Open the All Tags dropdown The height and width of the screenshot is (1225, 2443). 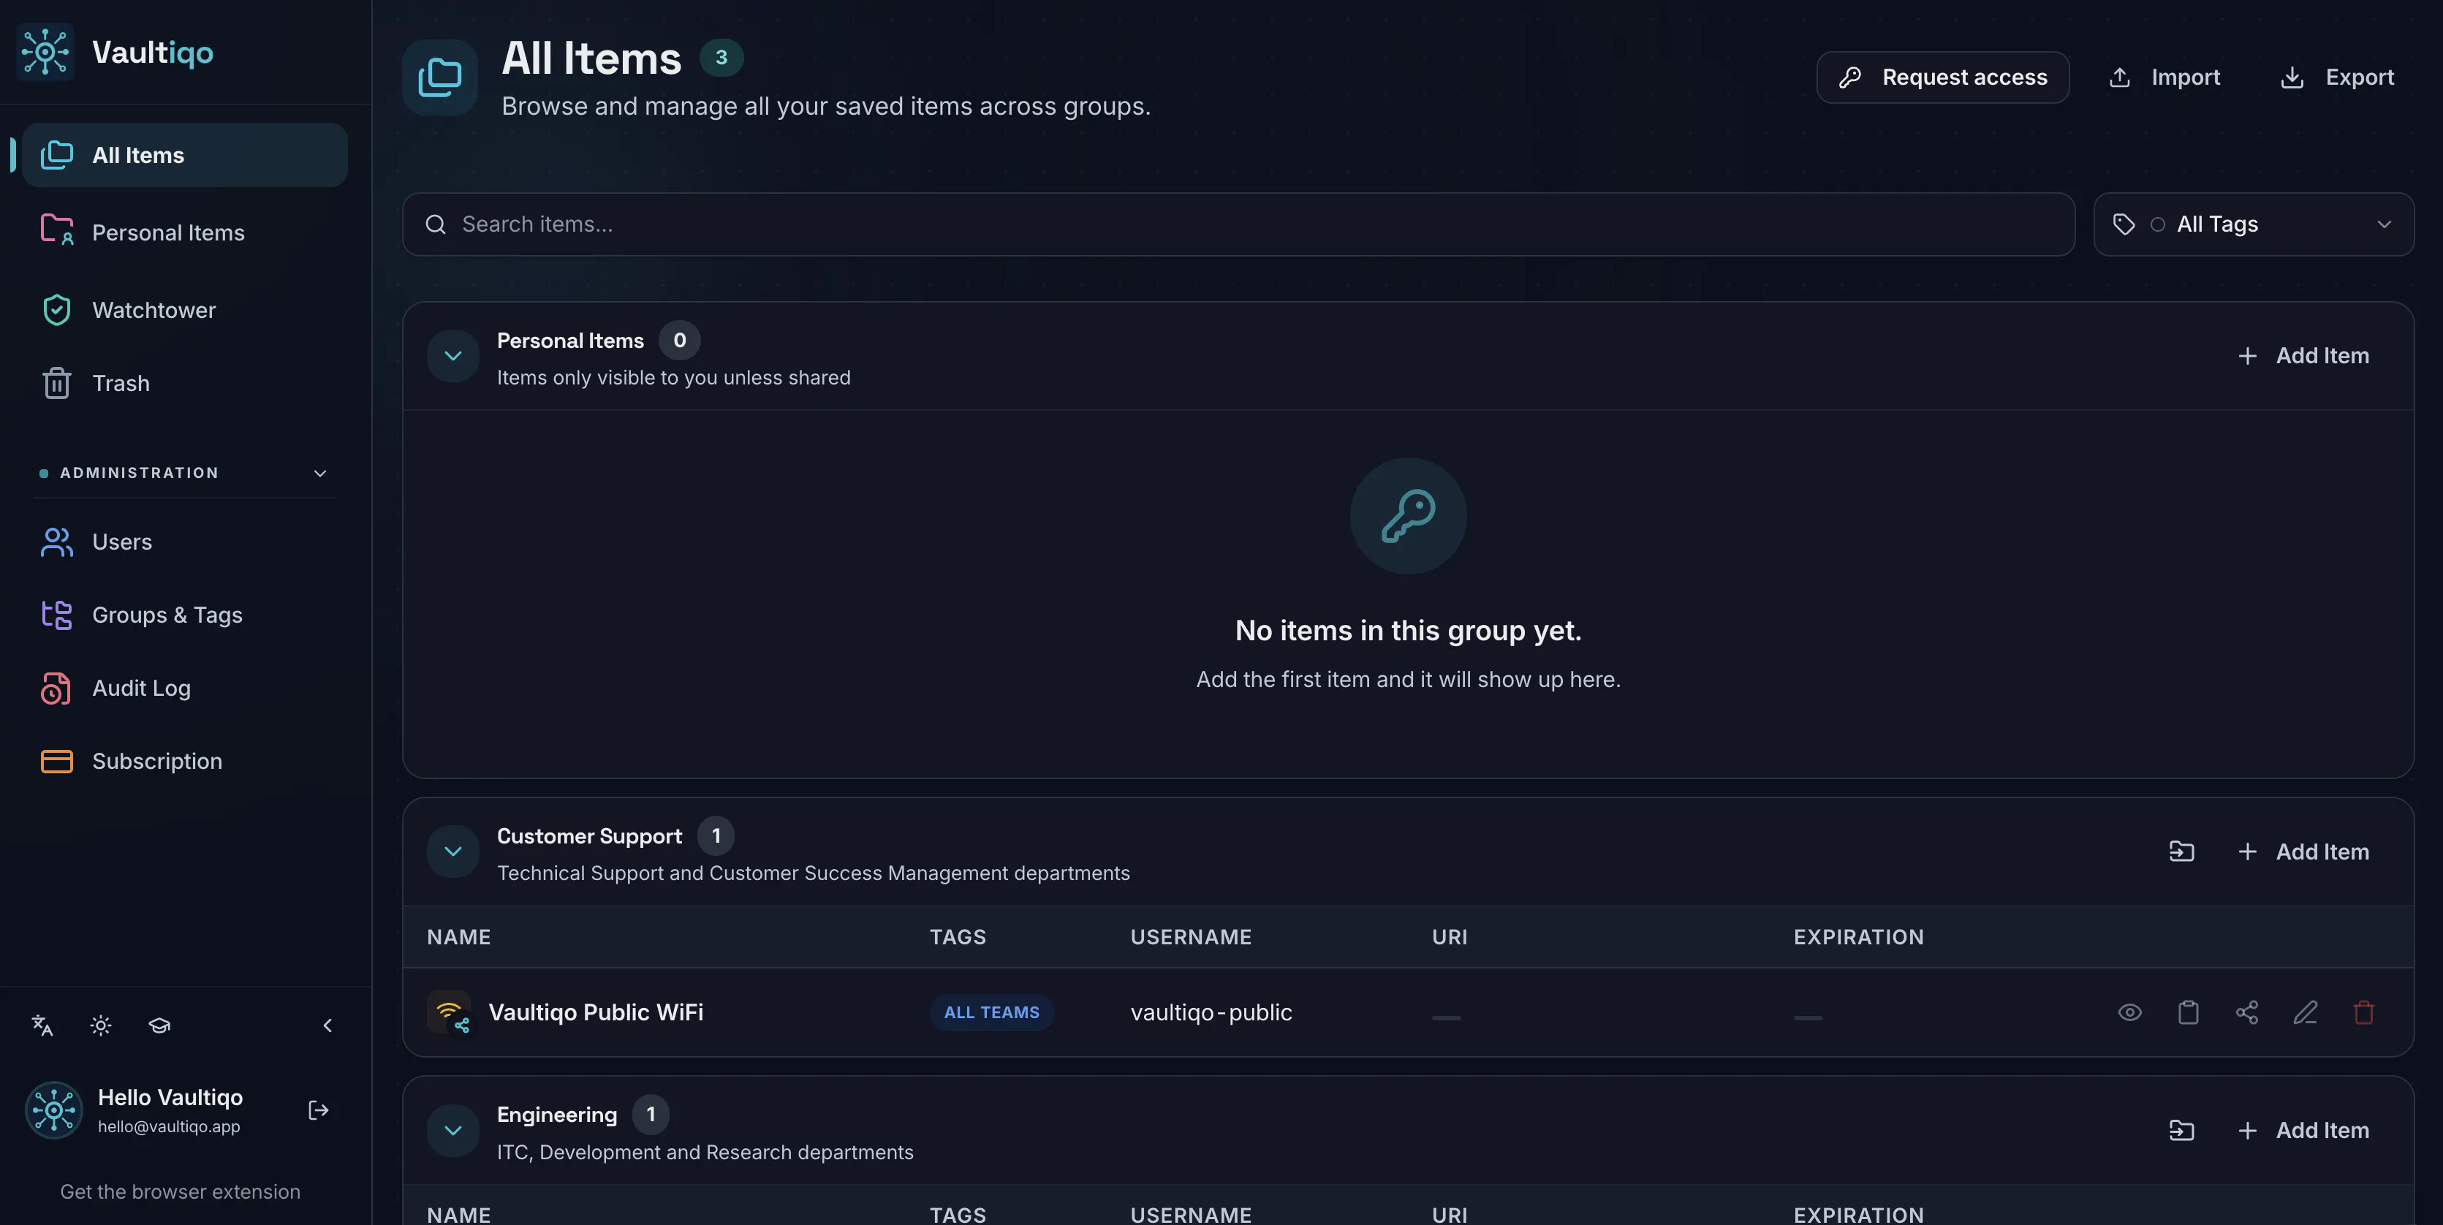tap(2254, 224)
